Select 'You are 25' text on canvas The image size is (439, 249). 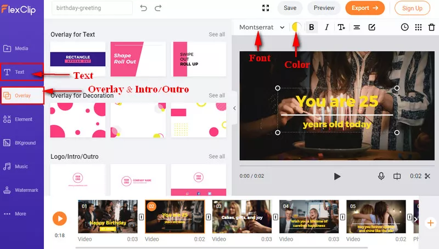337,101
